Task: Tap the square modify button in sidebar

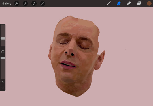Action: (3, 52)
